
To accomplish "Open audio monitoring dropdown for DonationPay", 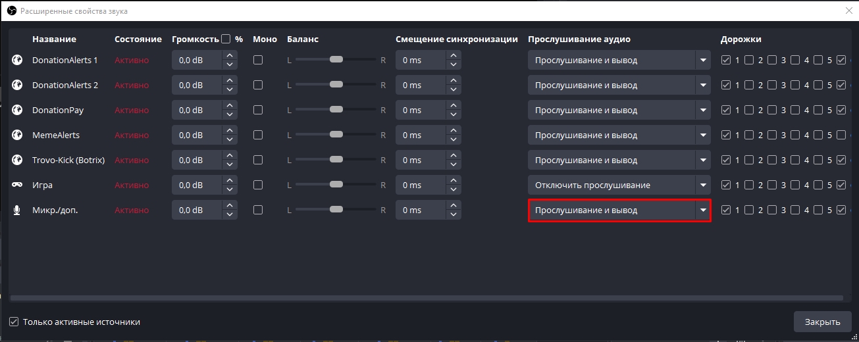I will (619, 110).
